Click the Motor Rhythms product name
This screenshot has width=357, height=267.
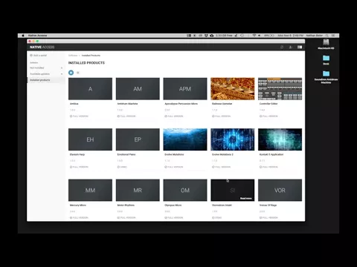(126, 205)
